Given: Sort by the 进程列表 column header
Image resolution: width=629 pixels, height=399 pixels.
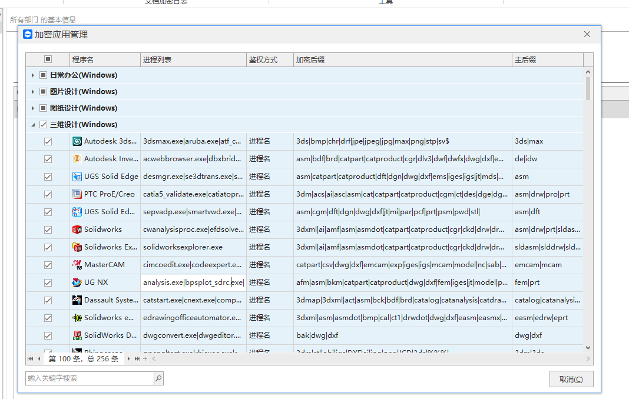Looking at the screenshot, I should (193, 60).
